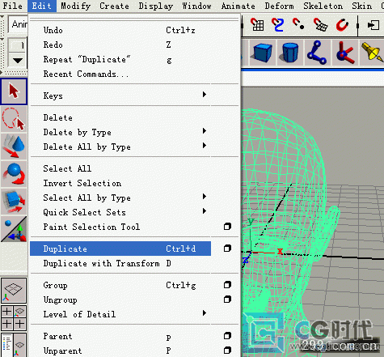Activate the Lasso select tool
384x357 pixels.
coord(14,119)
